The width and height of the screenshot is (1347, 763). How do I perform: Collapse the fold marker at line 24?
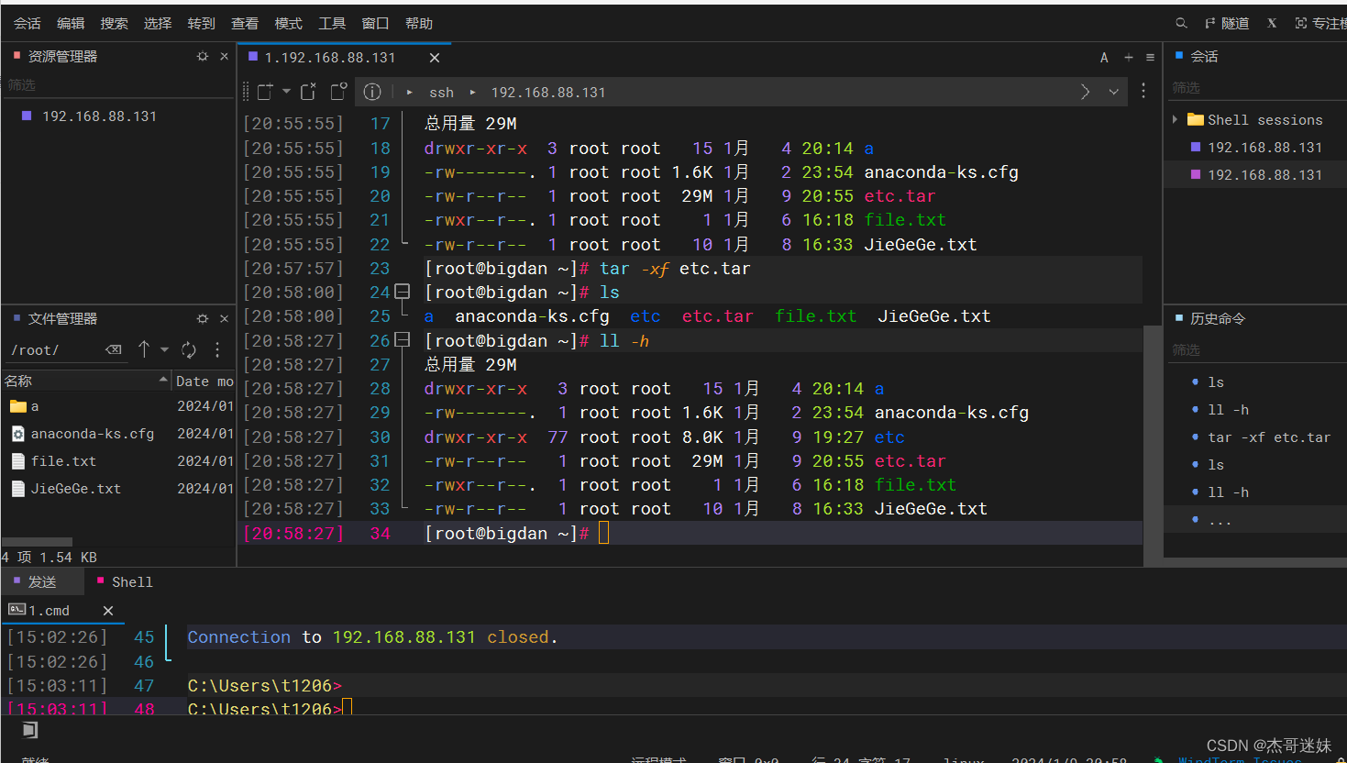coord(401,292)
